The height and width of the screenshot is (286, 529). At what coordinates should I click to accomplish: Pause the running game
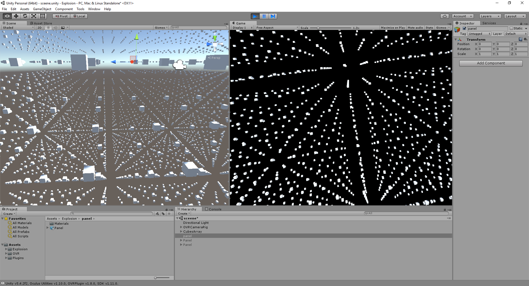[x=264, y=16]
